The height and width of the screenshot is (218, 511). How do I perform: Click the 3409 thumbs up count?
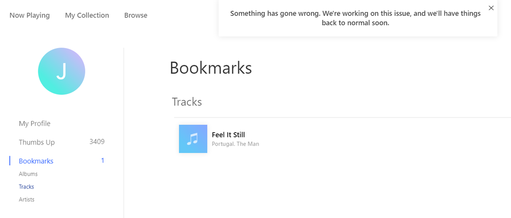point(97,142)
